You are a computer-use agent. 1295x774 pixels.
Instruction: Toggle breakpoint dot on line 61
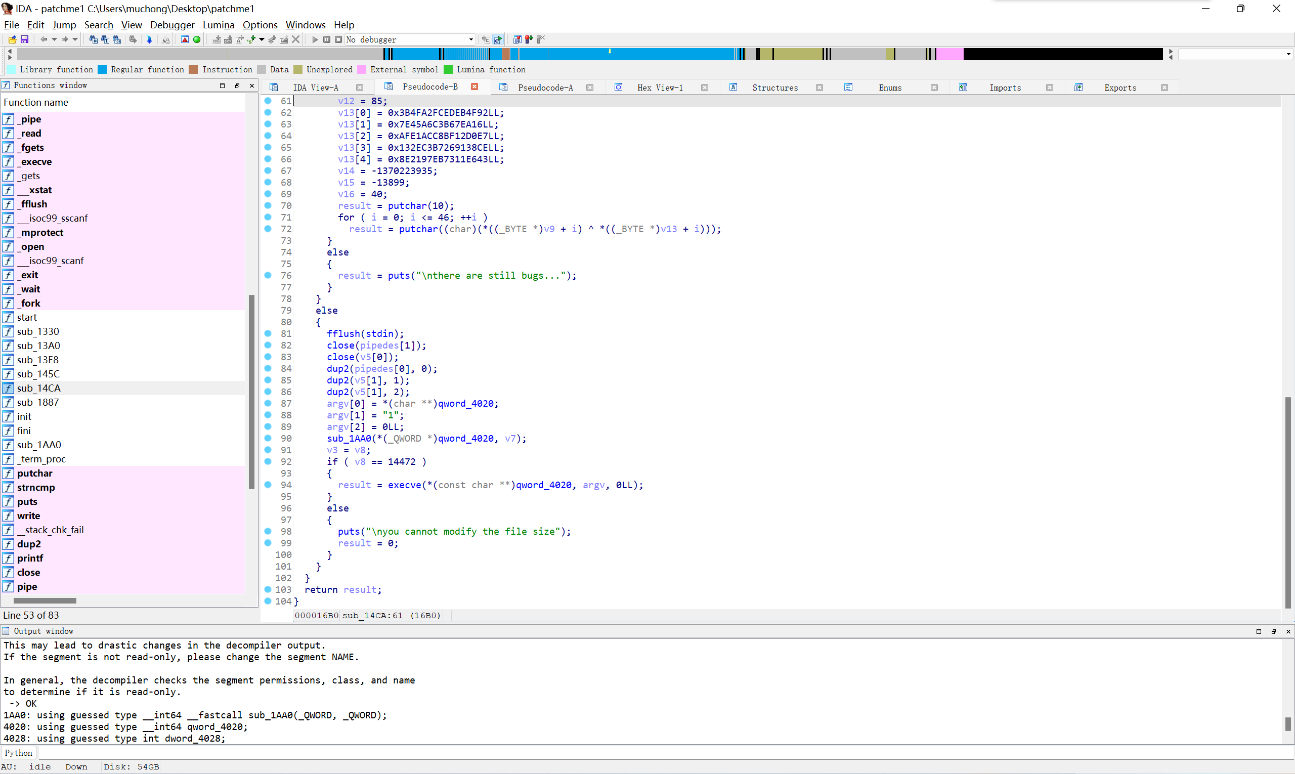click(268, 101)
